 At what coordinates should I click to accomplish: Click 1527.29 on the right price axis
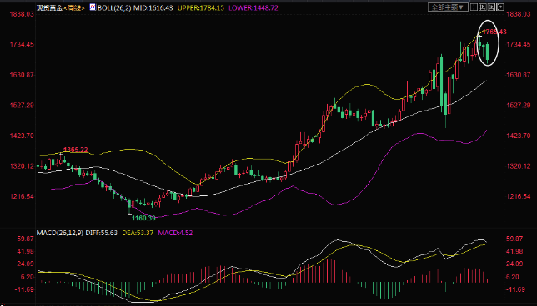point(519,105)
